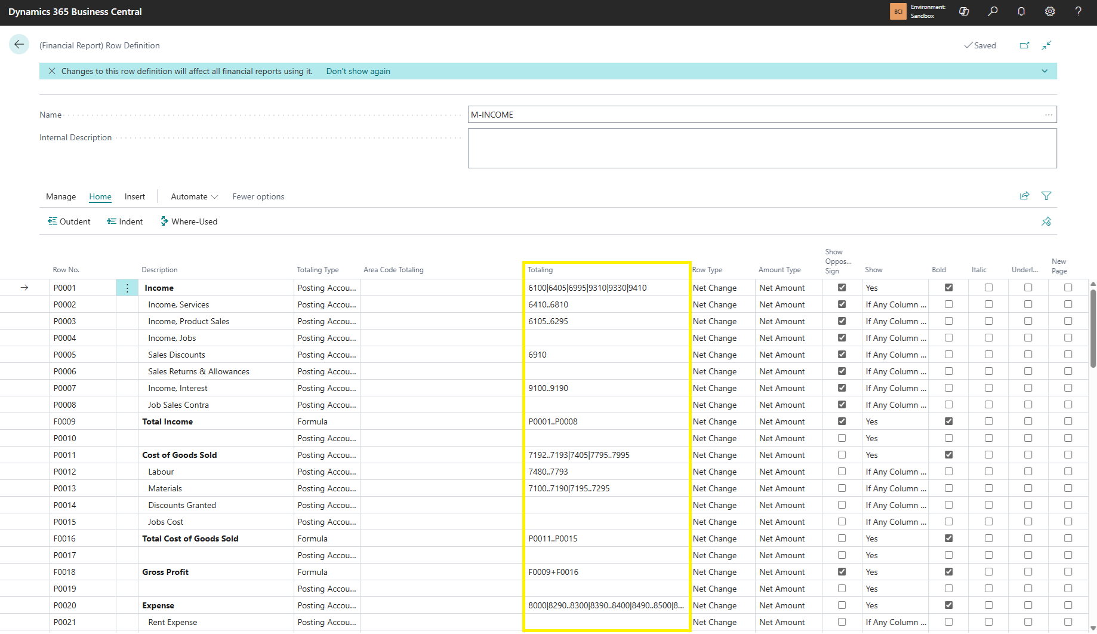Image resolution: width=1097 pixels, height=634 pixels.
Task: Open Row Type for Expense row
Action: click(723, 605)
